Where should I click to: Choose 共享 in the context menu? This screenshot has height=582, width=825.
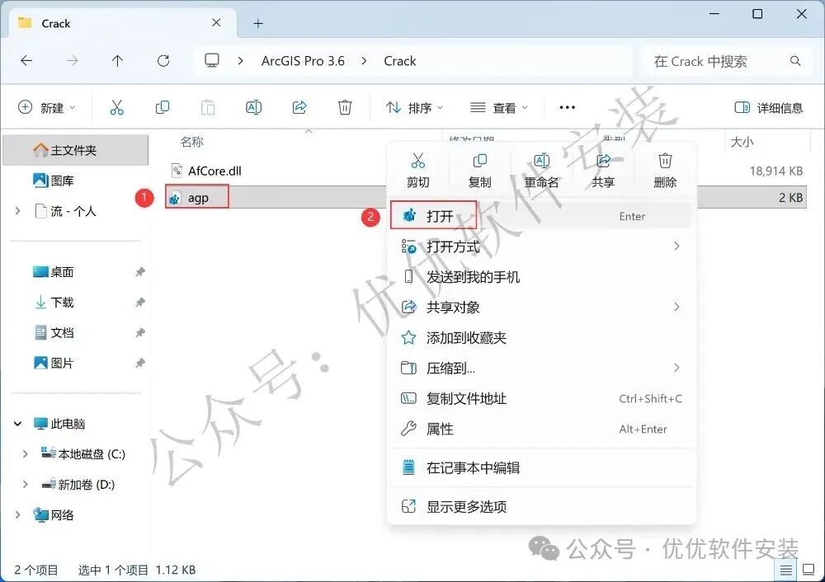pos(603,171)
